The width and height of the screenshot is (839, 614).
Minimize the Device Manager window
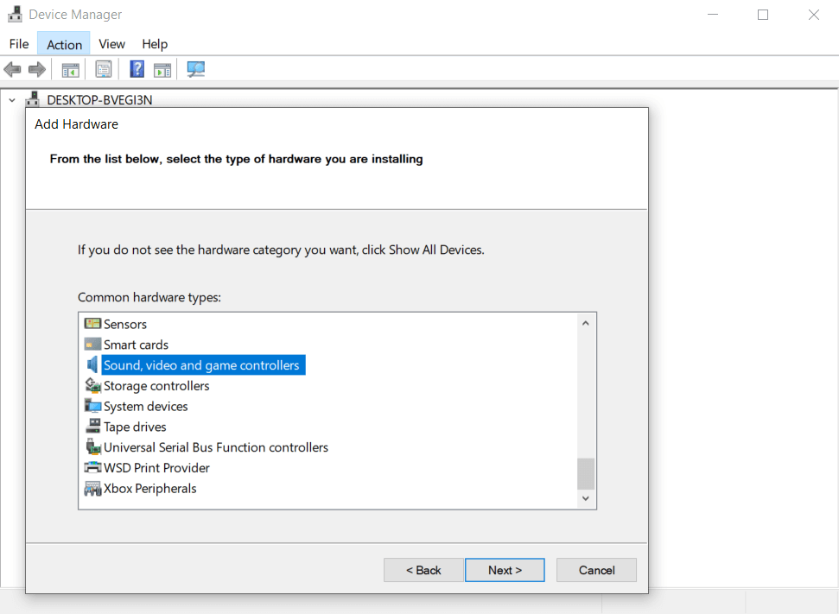click(x=713, y=15)
